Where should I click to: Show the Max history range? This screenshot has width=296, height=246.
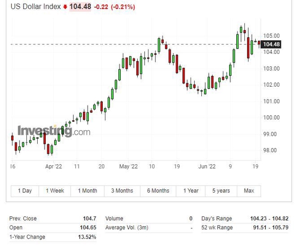(249, 191)
